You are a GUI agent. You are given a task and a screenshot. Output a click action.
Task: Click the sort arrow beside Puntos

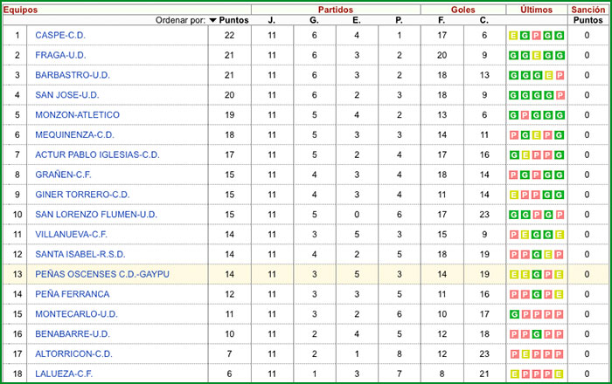[213, 19]
